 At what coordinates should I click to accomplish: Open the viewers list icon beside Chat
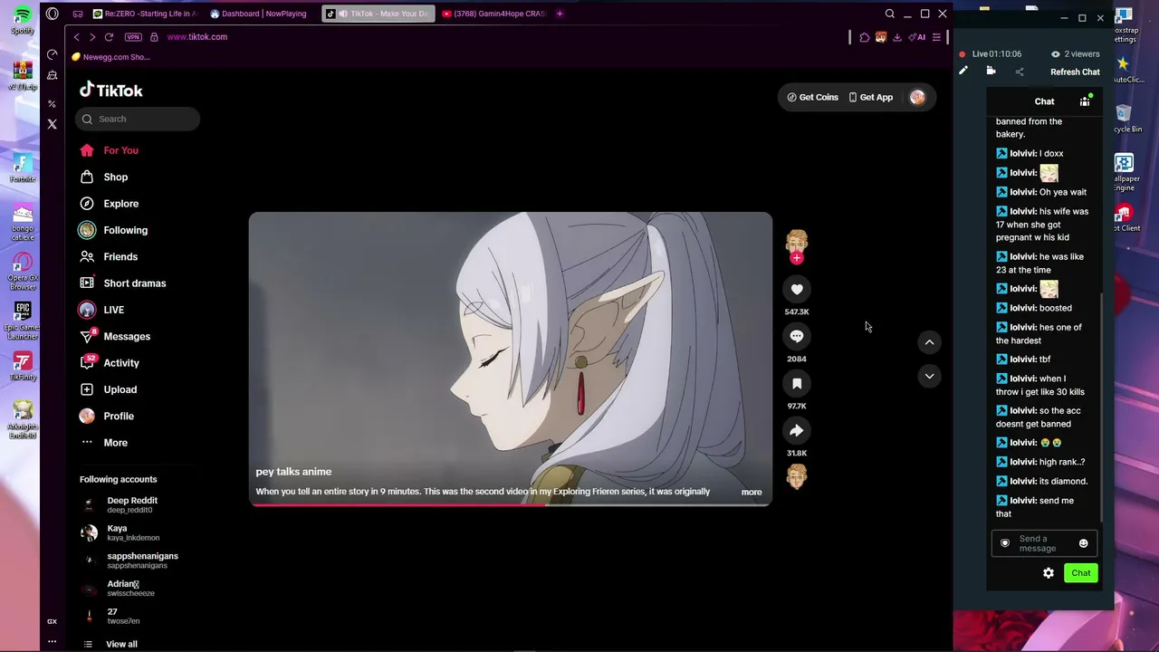[1085, 101]
